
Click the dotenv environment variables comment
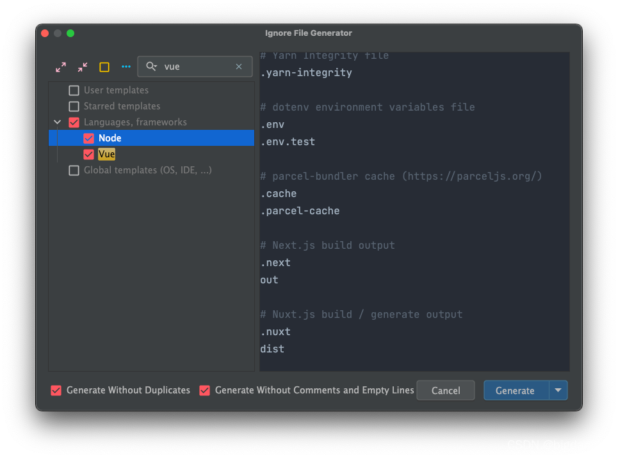(x=368, y=107)
